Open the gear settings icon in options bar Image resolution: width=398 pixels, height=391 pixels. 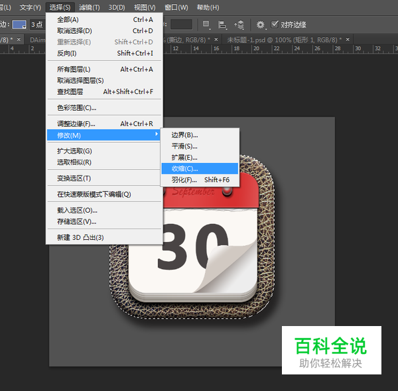[261, 25]
